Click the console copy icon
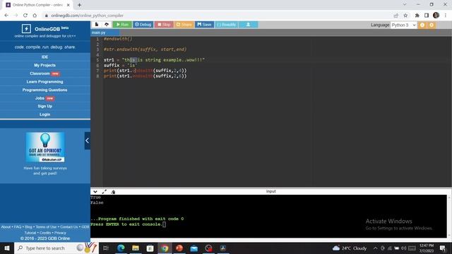Image resolution: width=452 pixels, height=254 pixels. (113, 191)
